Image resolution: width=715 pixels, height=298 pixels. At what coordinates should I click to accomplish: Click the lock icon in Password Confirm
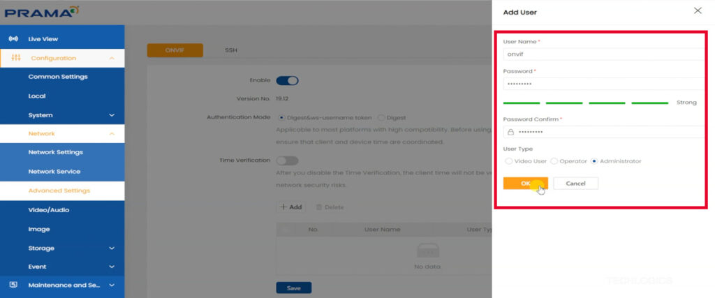click(510, 132)
